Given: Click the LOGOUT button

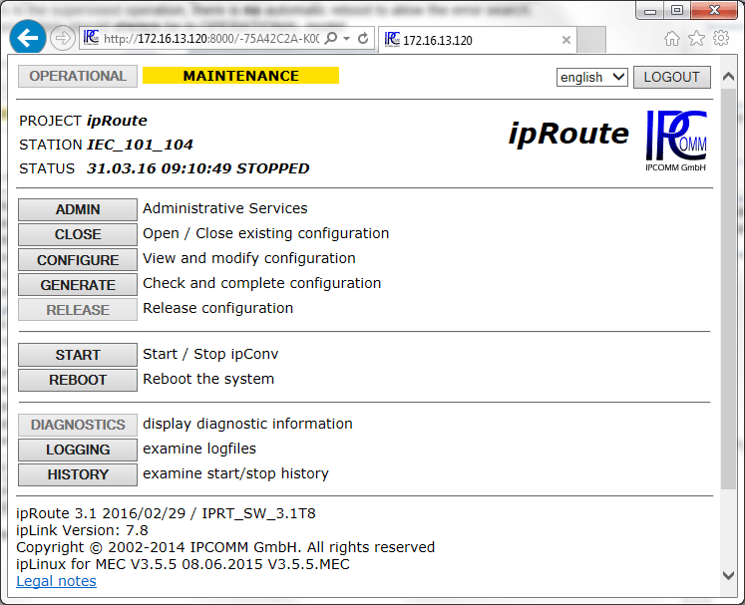Looking at the screenshot, I should point(672,77).
